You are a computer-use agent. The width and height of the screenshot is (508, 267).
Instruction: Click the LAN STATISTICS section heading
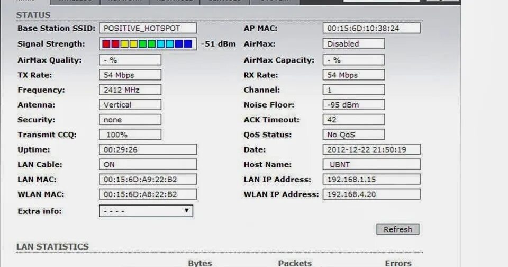52,246
